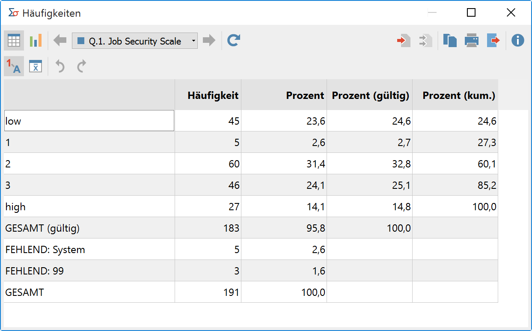Click the FEHLEND: System row label
The image size is (532, 331).
point(45,250)
